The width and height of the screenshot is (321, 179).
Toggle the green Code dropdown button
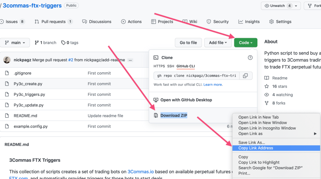click(x=246, y=43)
